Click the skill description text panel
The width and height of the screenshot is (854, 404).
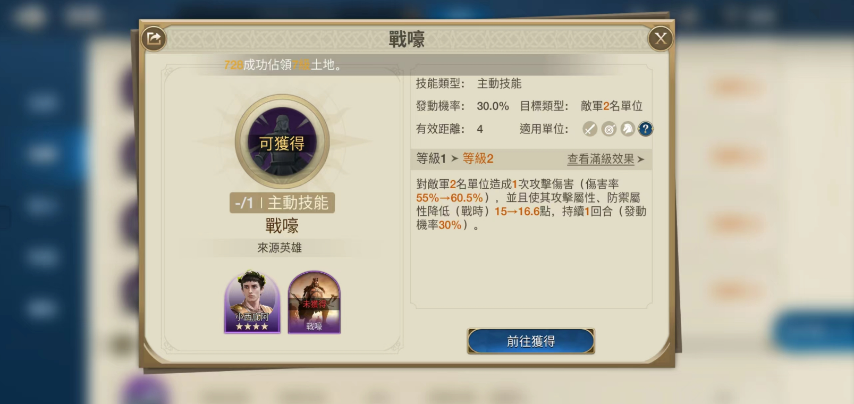click(531, 205)
